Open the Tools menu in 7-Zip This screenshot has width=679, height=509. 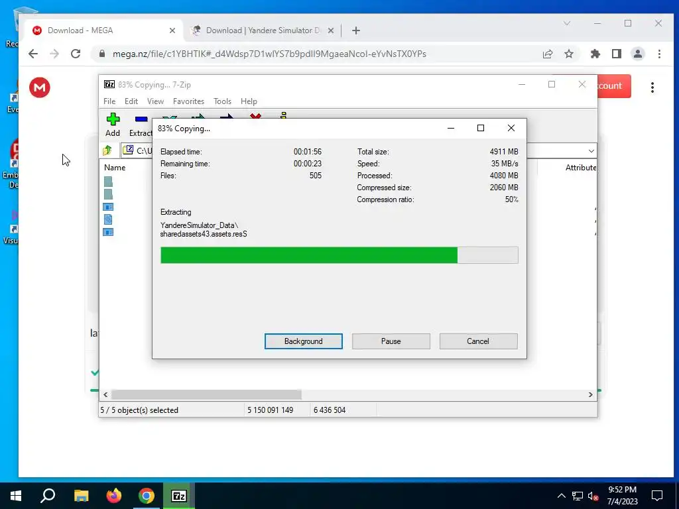223,101
